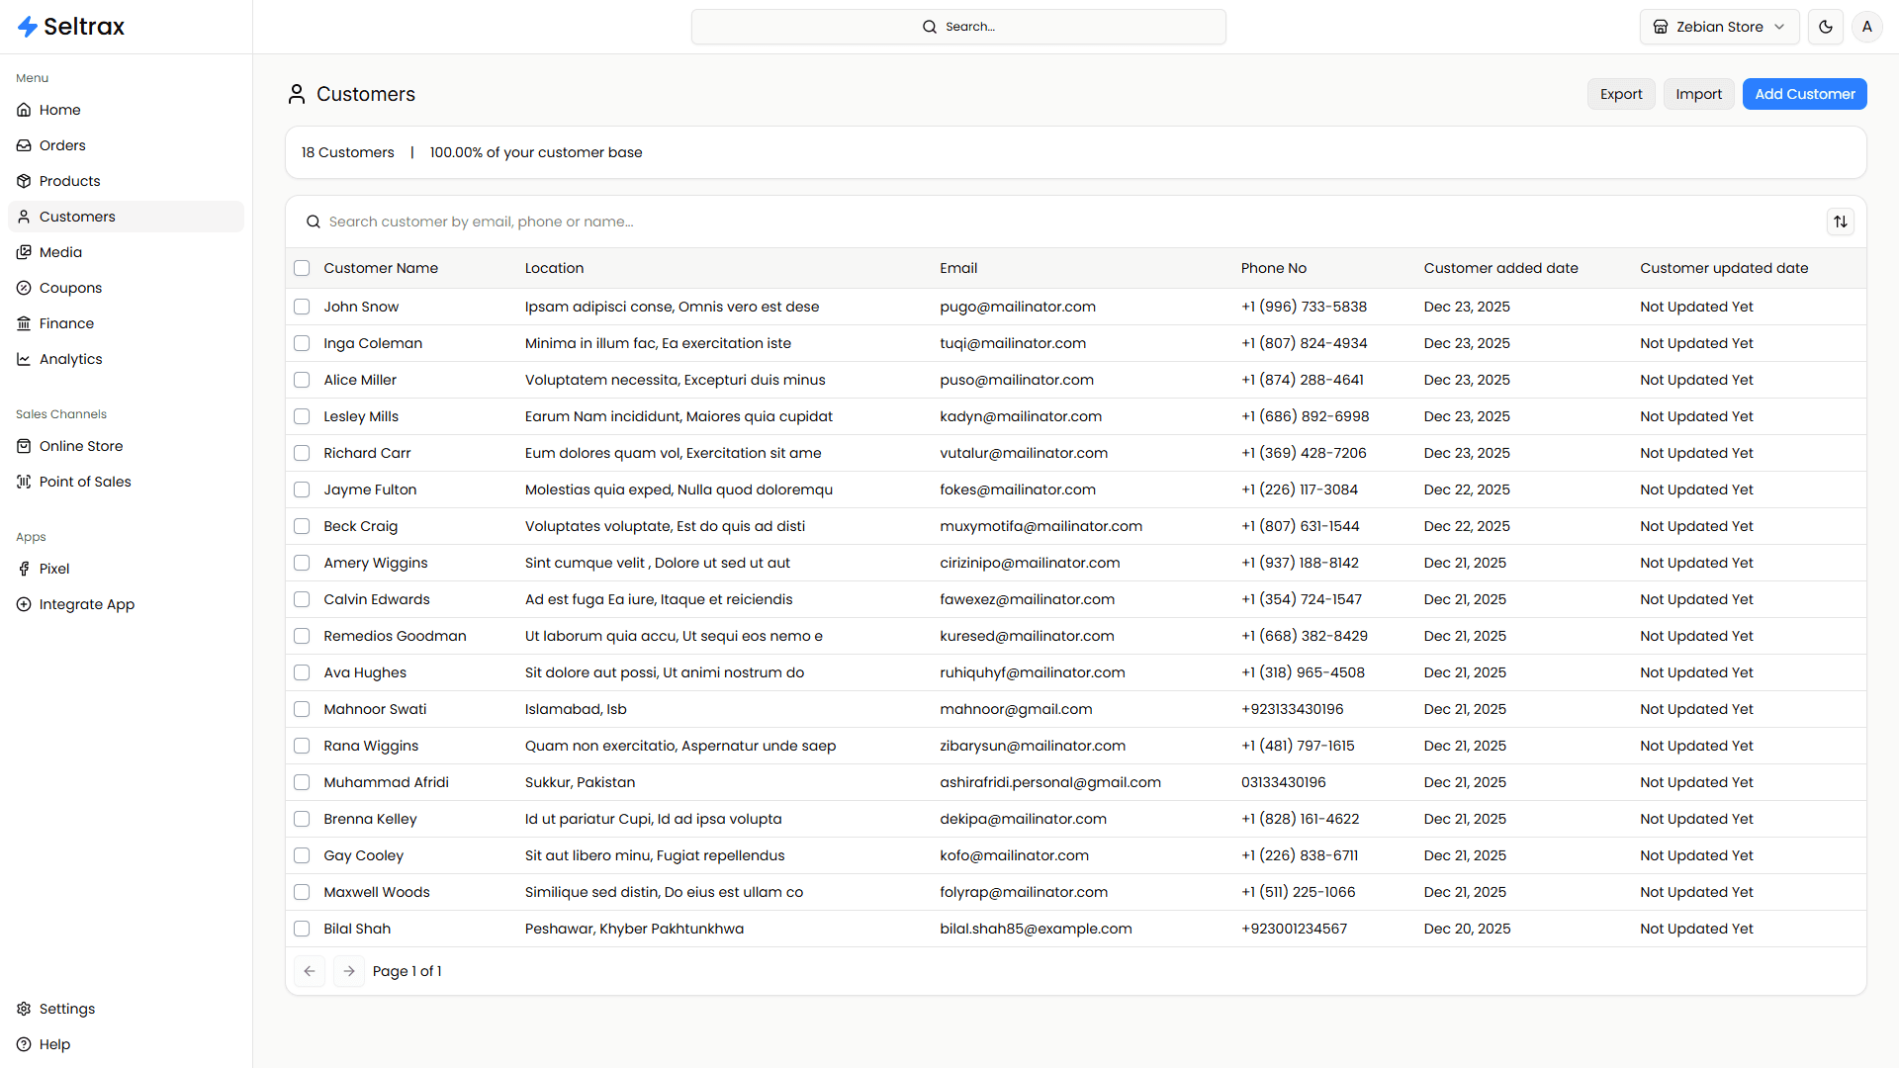
Task: Tick Mahnoor Swati row checkbox
Action: (x=302, y=709)
